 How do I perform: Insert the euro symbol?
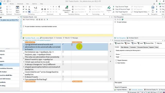point(59,7)
